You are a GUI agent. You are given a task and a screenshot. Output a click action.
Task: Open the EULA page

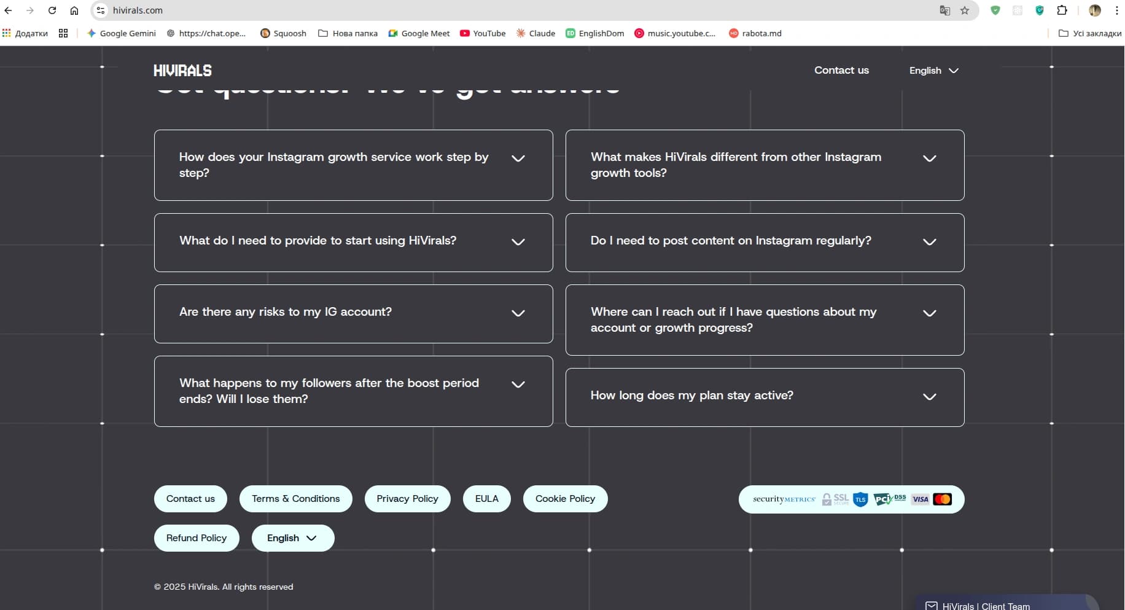(x=486, y=499)
